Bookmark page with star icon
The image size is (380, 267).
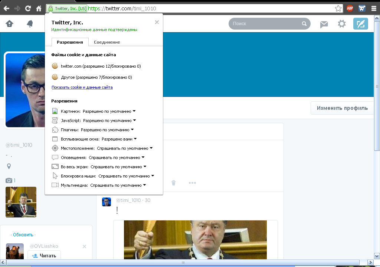[338, 9]
